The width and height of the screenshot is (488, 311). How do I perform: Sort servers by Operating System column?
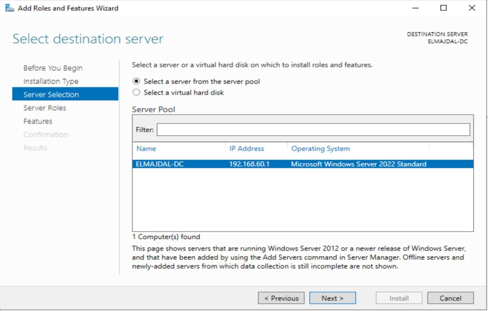(x=320, y=148)
